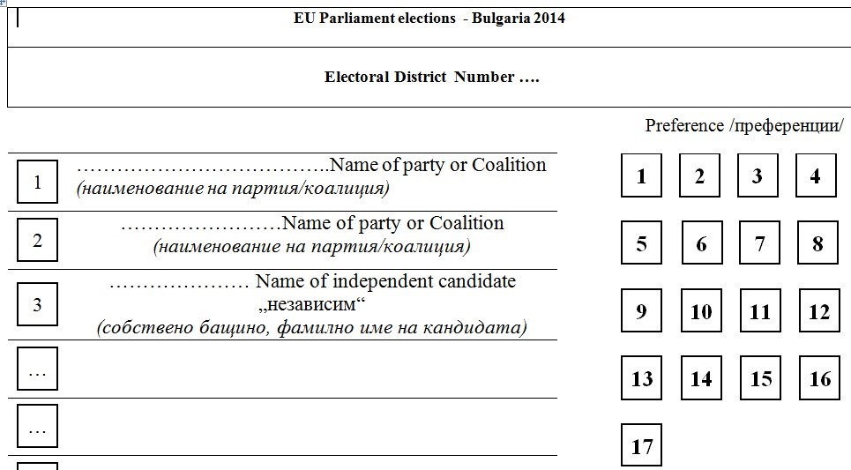Choose preference box 9
The width and height of the screenshot is (851, 470).
pos(641,310)
